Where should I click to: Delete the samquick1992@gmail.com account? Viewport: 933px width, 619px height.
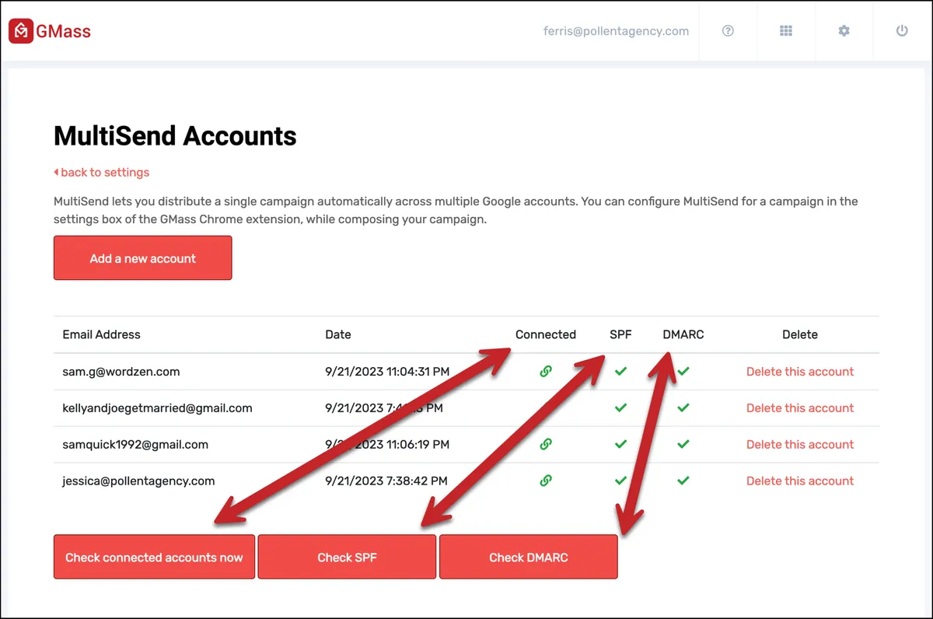coord(800,445)
